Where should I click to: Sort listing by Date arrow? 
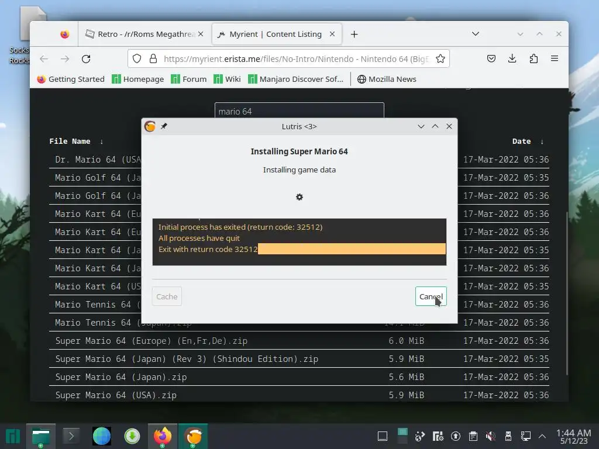click(x=542, y=141)
